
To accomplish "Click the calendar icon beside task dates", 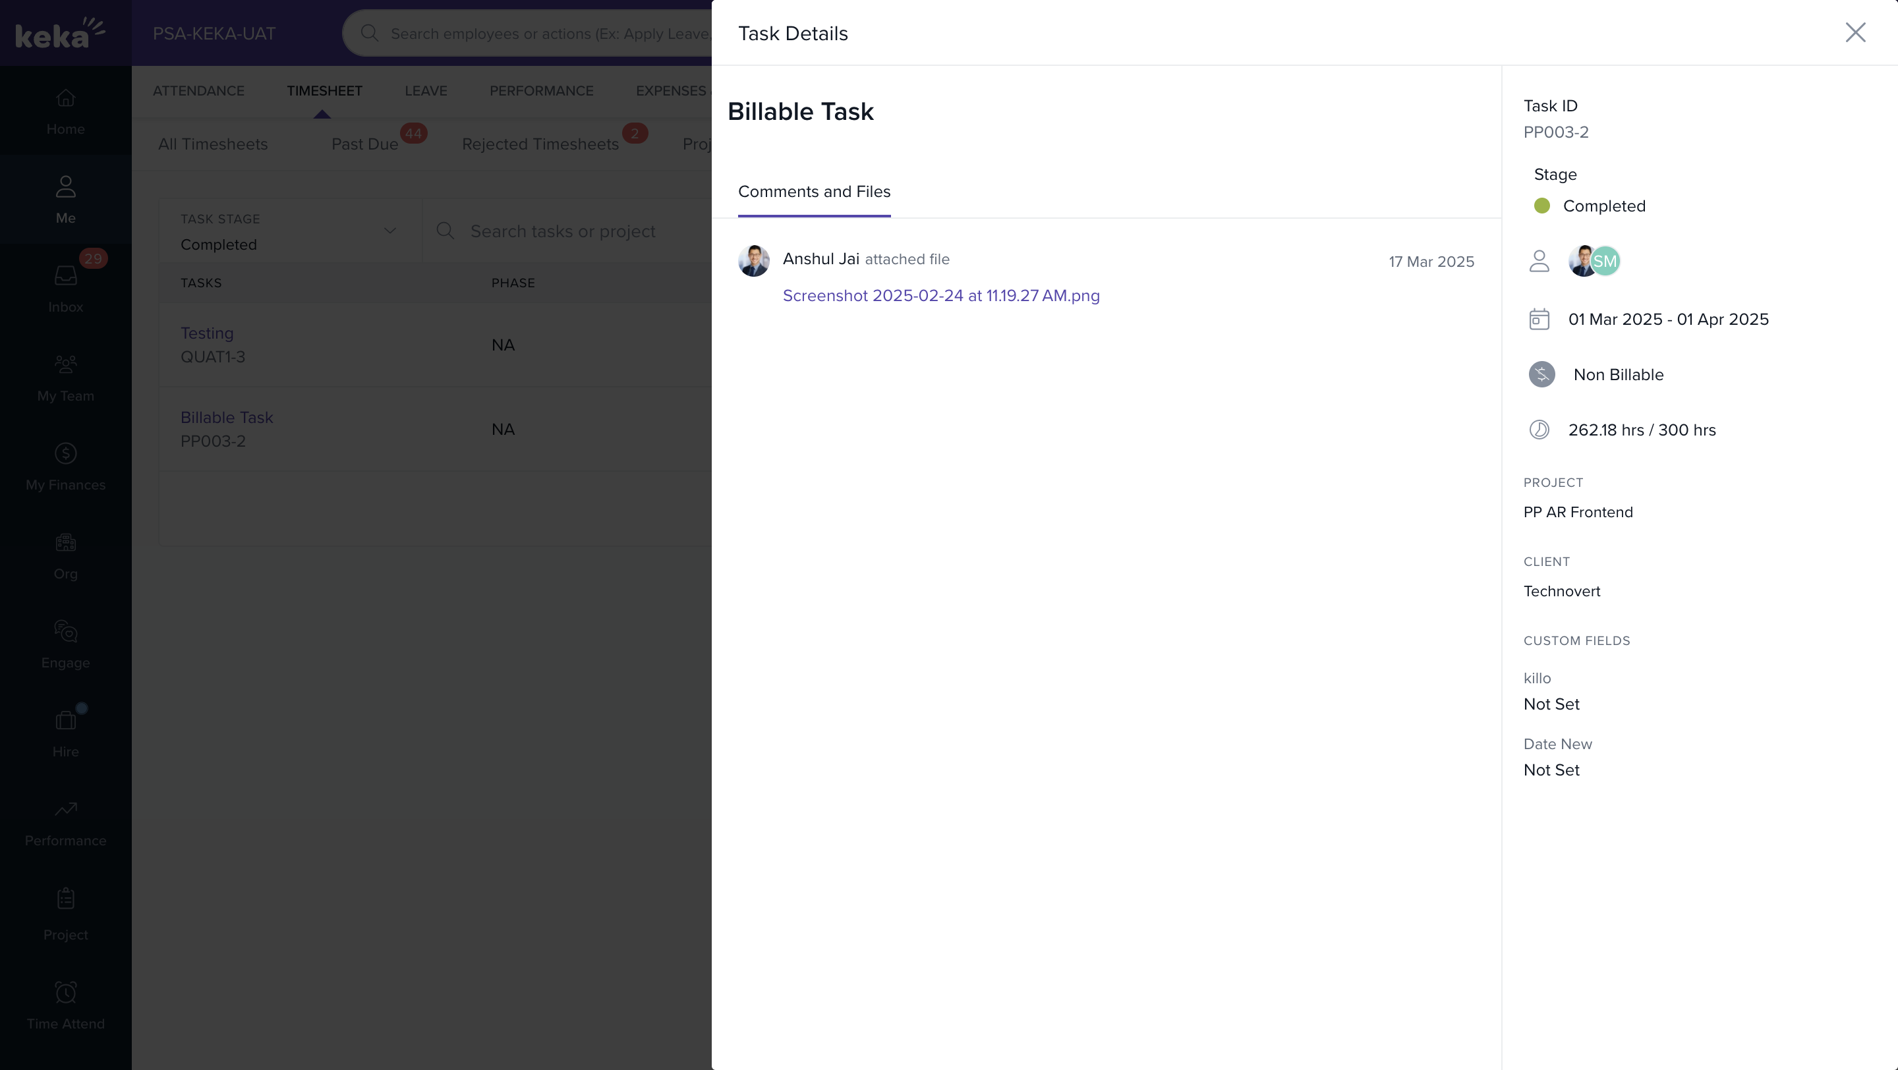I will (x=1538, y=320).
